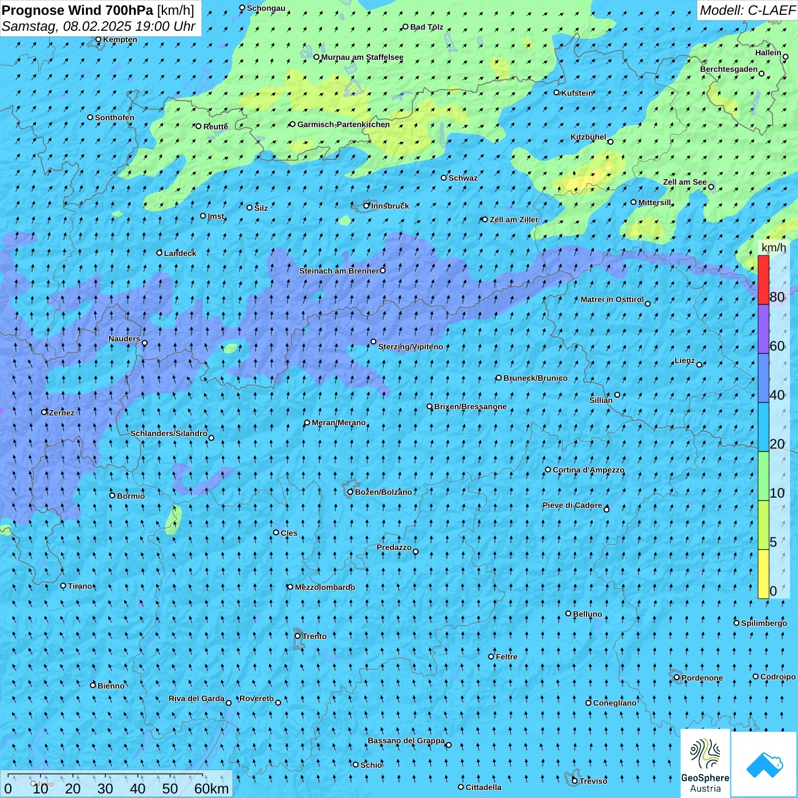Click the 'Bassano del Grappa' label
This screenshot has width=798, height=798.
[x=406, y=740]
